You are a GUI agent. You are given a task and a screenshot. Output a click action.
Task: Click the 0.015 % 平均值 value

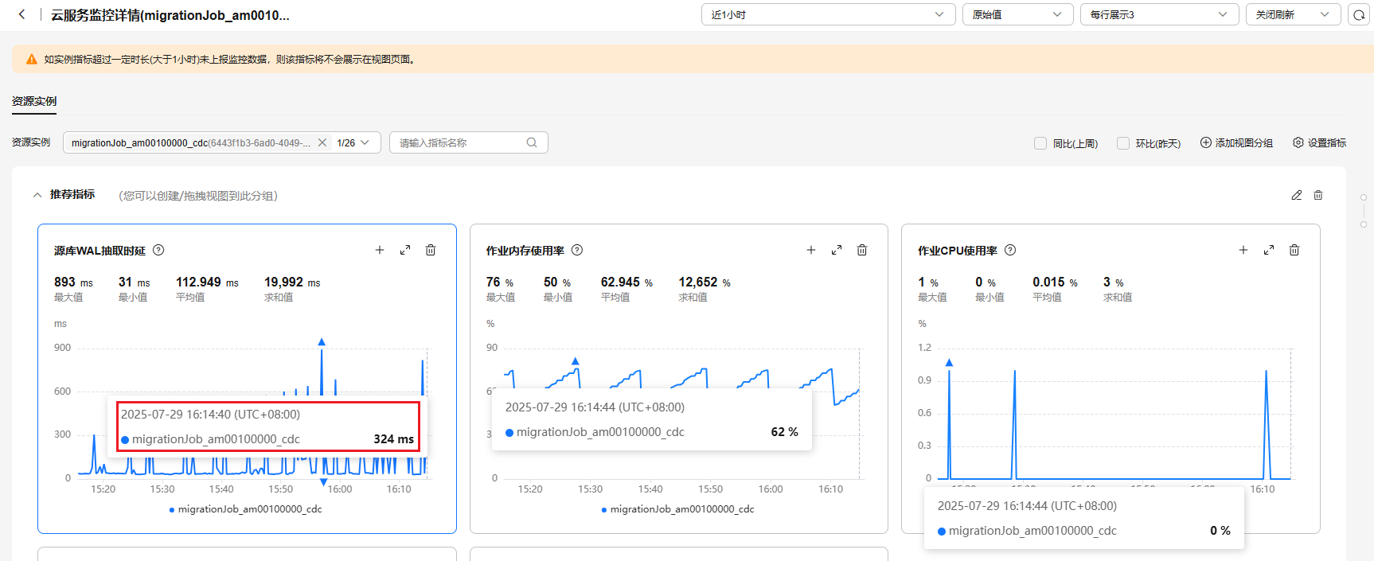(1055, 282)
